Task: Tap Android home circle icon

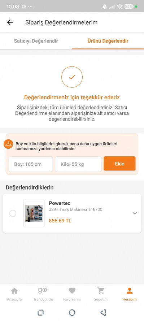Action: tap(72, 312)
